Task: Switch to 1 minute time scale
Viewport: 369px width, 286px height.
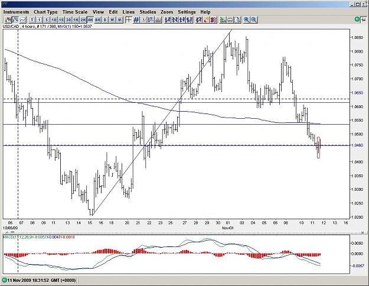Action: click(x=40, y=20)
